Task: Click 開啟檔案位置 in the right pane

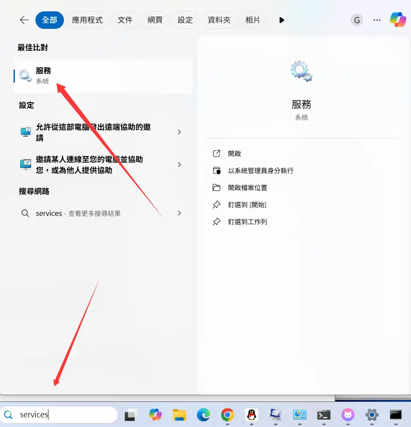Action: click(x=247, y=188)
